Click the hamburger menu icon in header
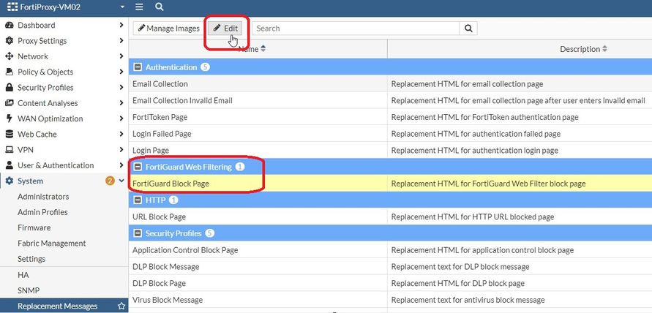This screenshot has width=652, height=313. tap(139, 7)
